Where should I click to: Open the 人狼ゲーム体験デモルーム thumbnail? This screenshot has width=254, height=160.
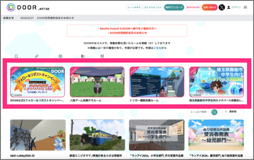pos(97,82)
